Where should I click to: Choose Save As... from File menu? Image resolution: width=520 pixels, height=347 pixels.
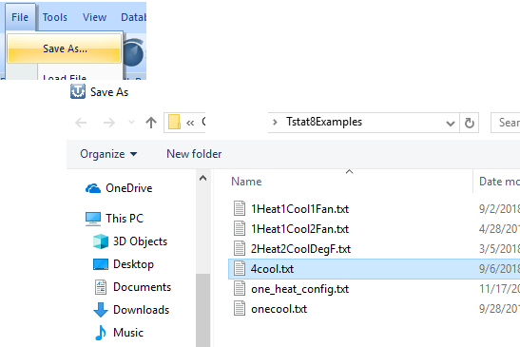pos(64,48)
